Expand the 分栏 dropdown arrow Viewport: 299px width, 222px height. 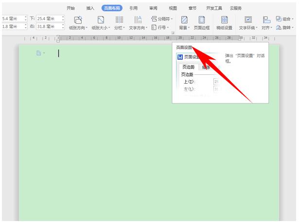(x=124, y=28)
